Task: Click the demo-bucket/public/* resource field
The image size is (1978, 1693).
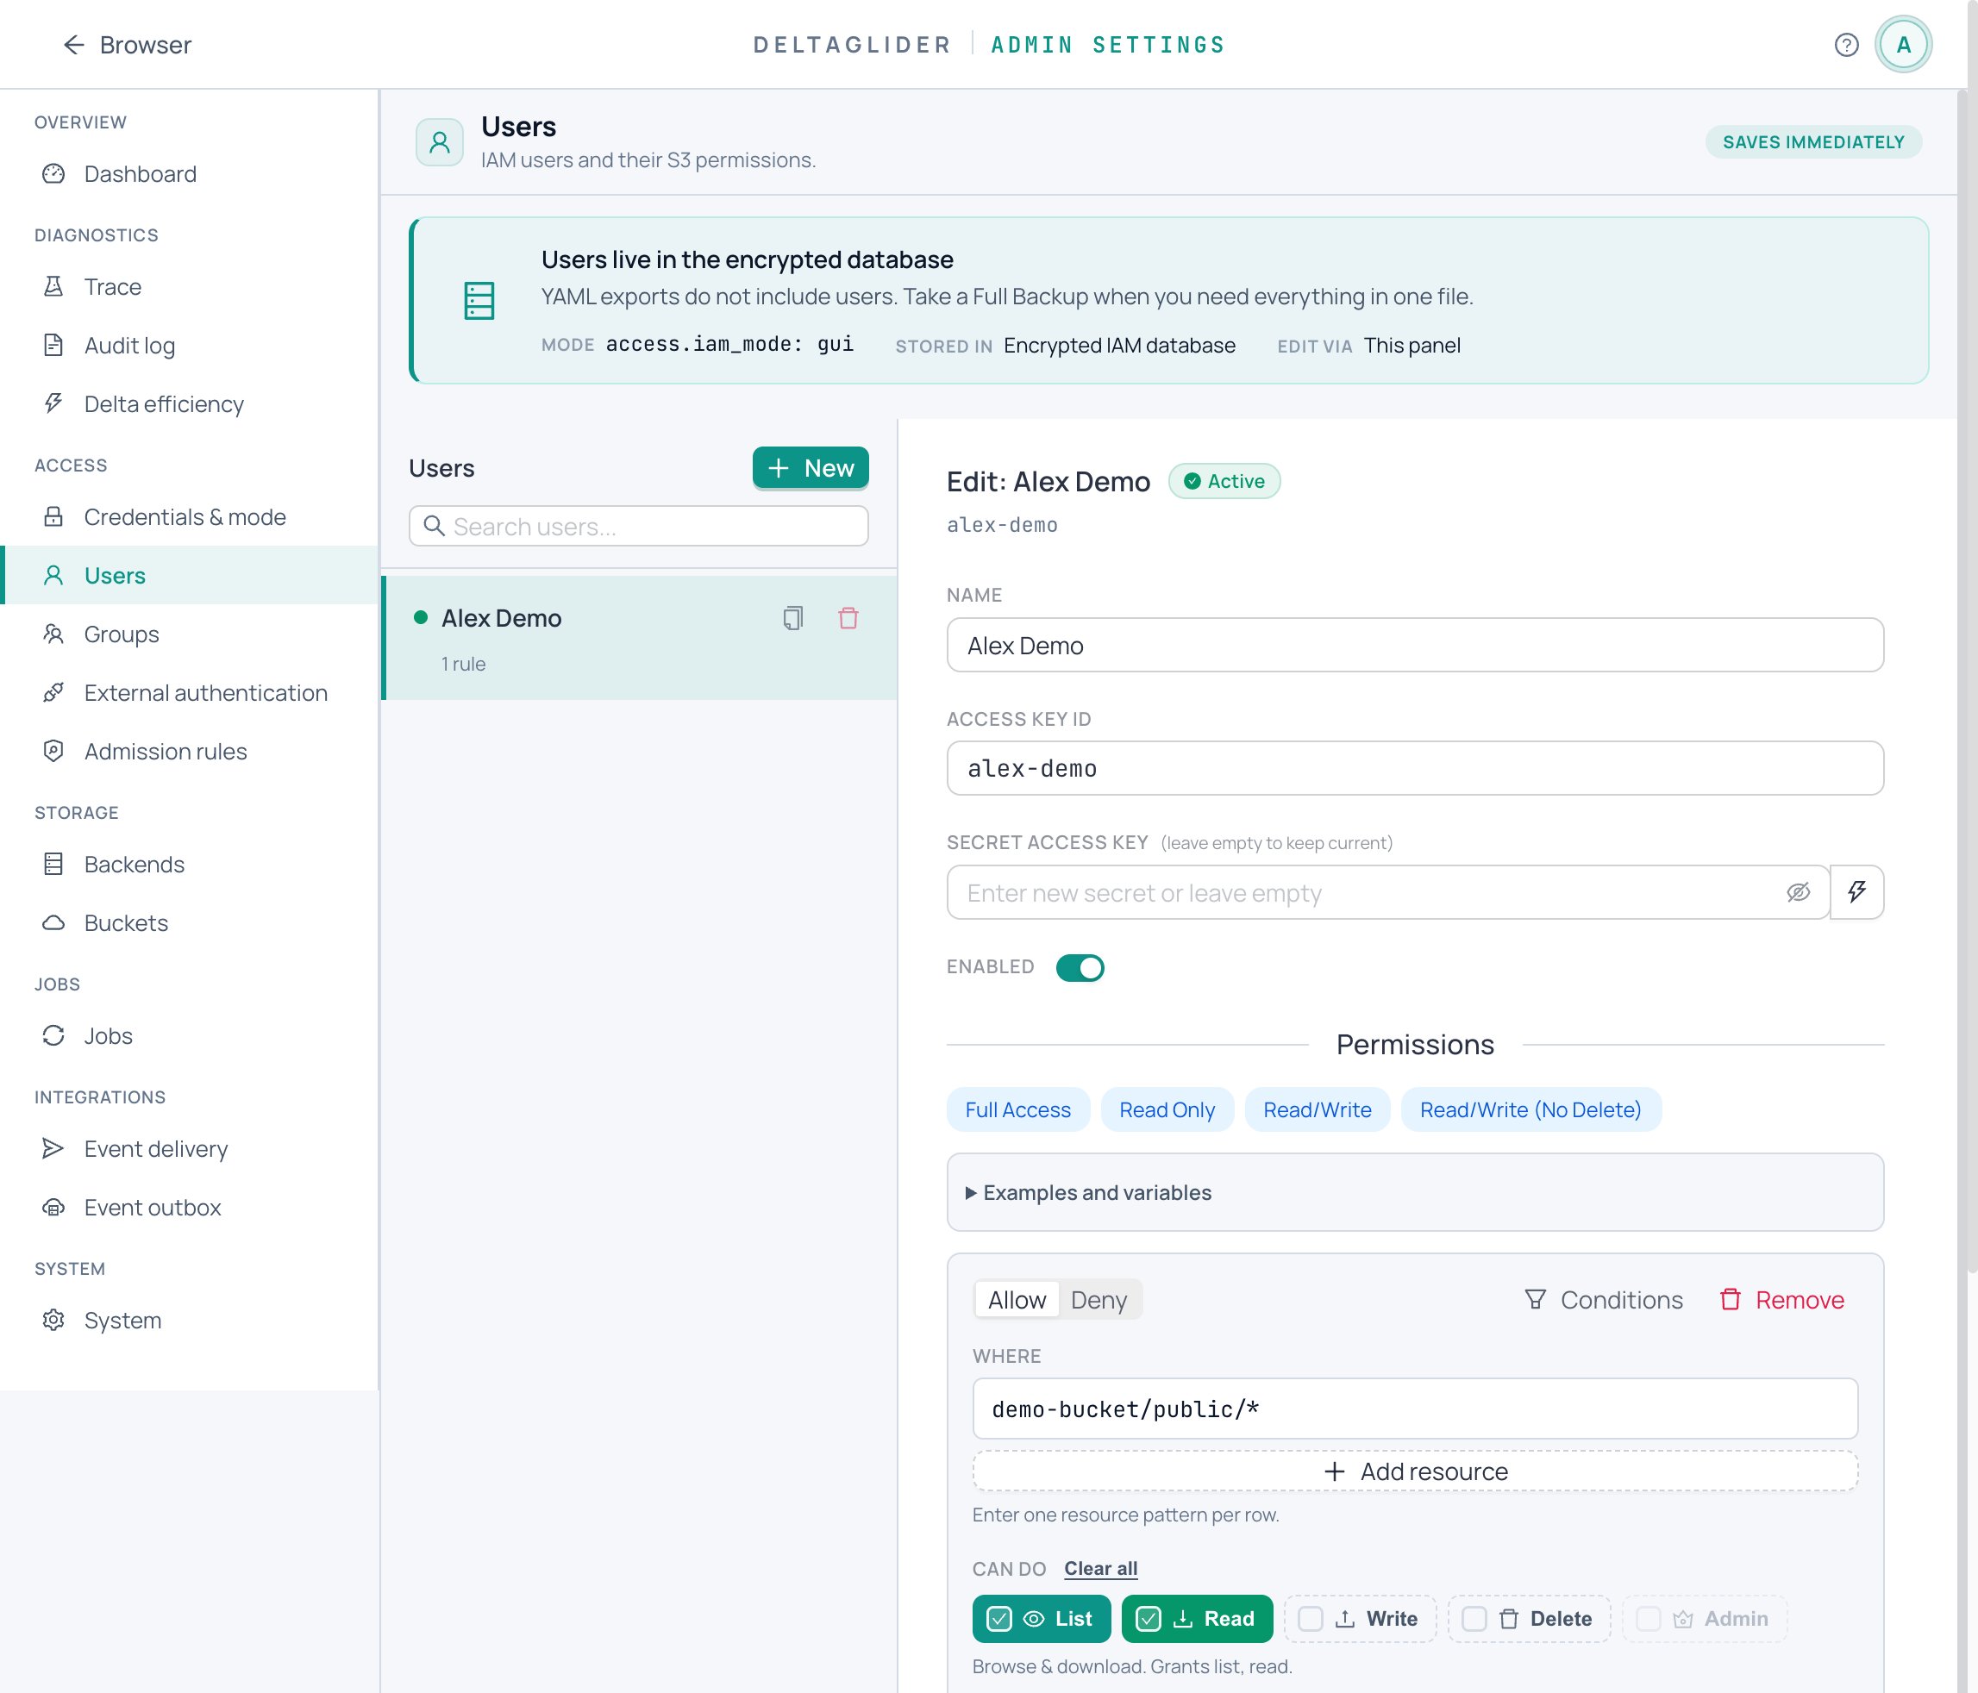Action: (x=1415, y=1409)
